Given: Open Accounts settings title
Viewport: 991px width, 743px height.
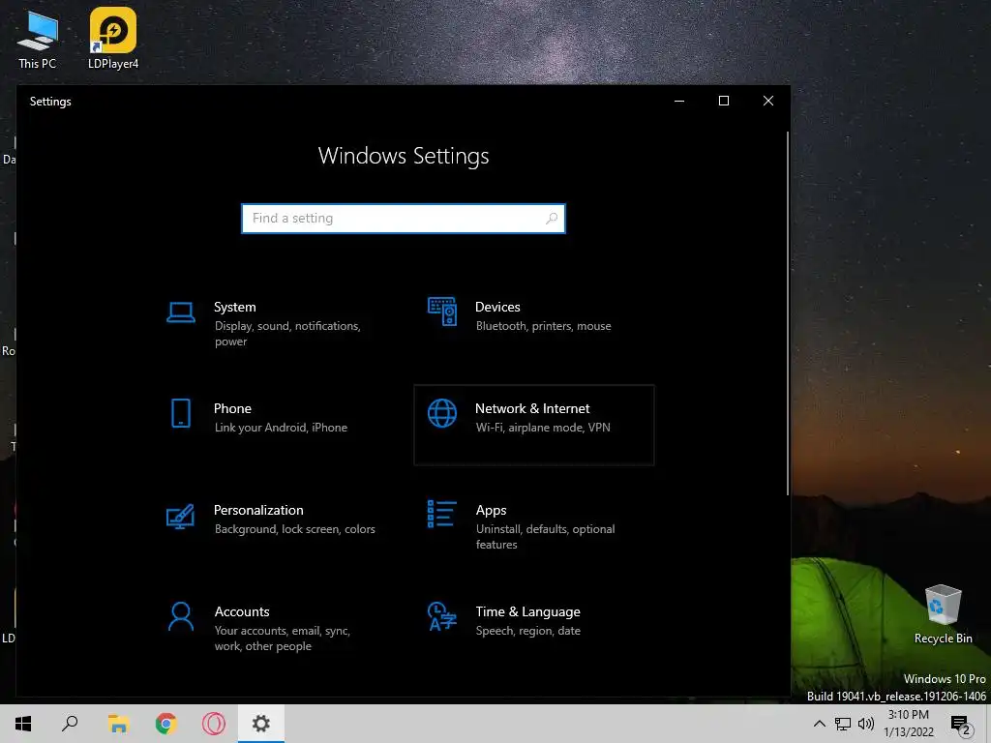Looking at the screenshot, I should [x=242, y=611].
